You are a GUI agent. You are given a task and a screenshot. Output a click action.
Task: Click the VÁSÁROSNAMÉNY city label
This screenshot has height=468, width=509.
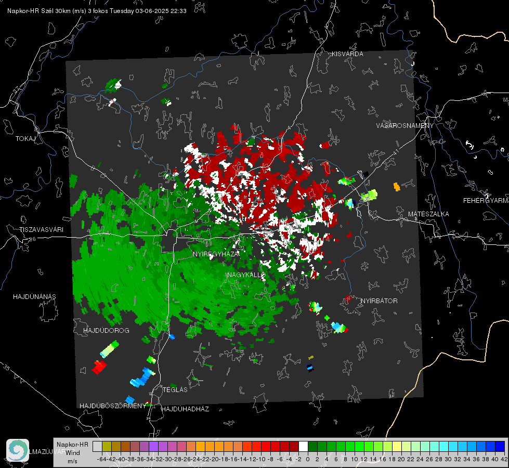coord(405,126)
